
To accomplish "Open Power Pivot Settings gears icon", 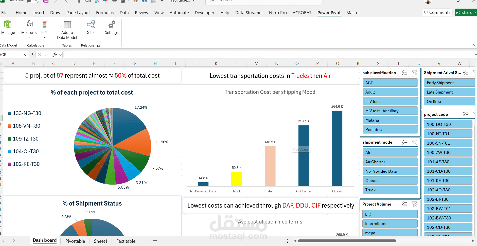I will click(112, 24).
